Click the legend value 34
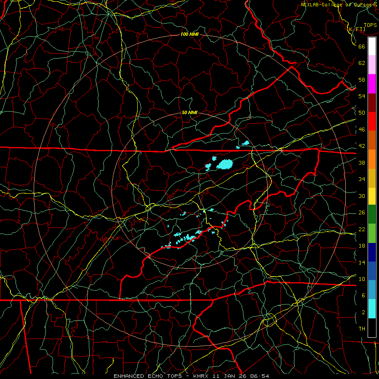This screenshot has width=379, height=379. [362, 179]
